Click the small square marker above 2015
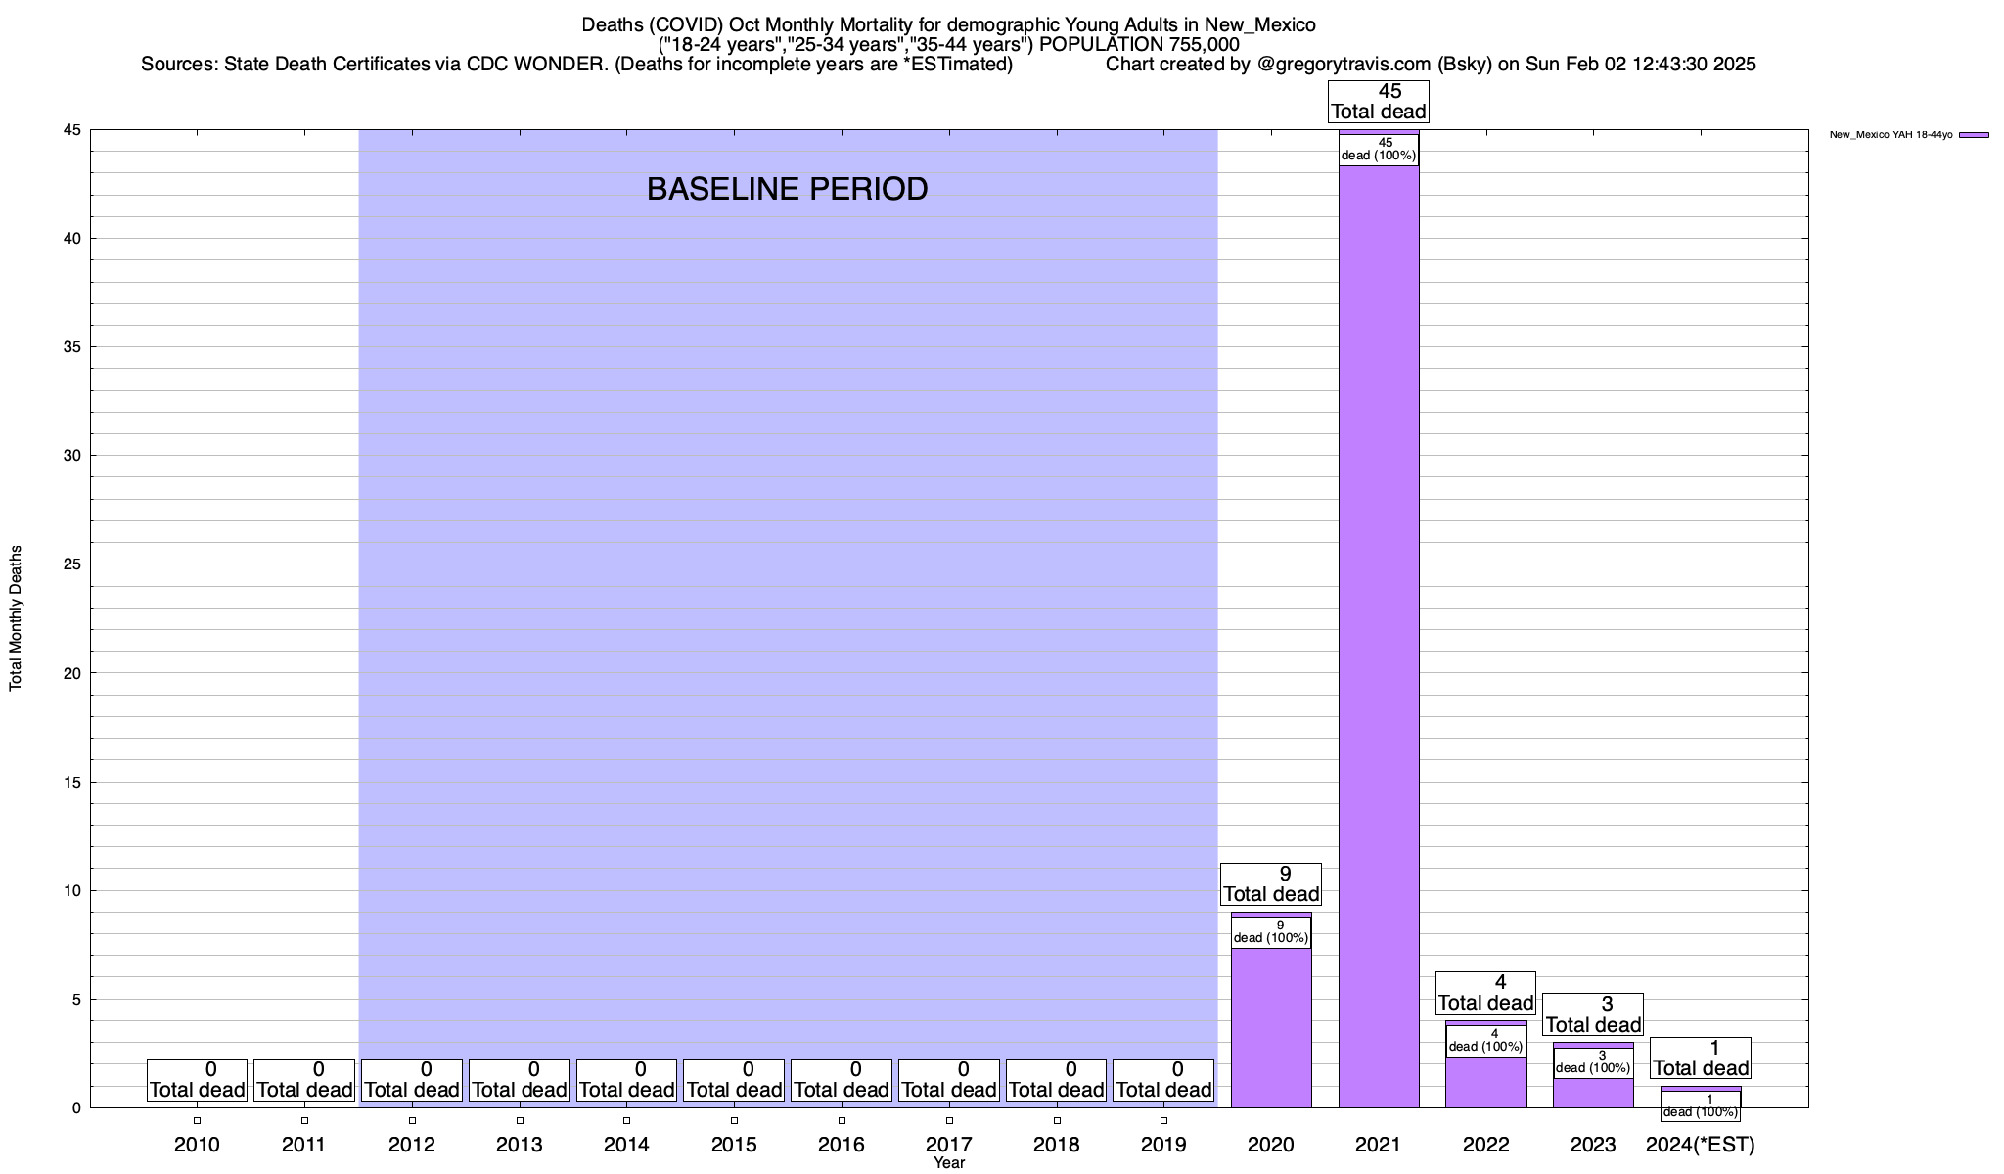The height and width of the screenshot is (1174, 2004). coord(734,1120)
